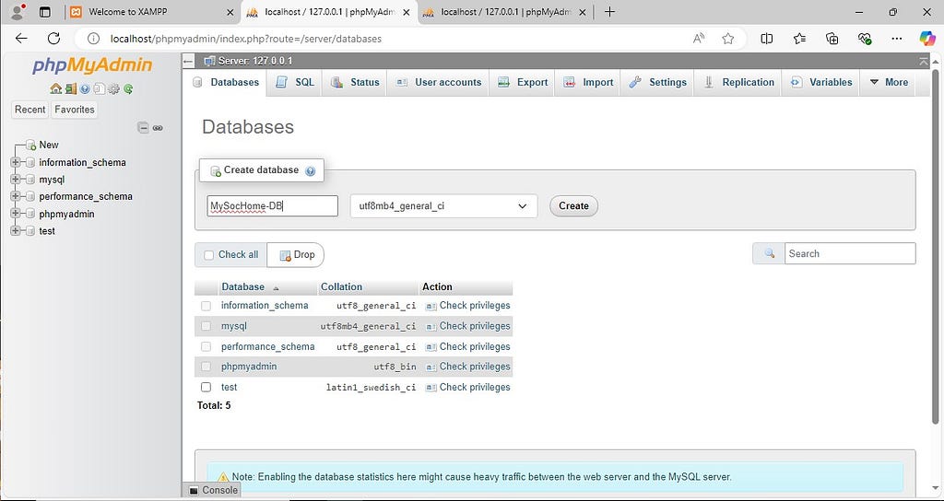Open the collation dropdown utf8mb4_general_ci
Screen dimensions: 944x501
point(443,205)
